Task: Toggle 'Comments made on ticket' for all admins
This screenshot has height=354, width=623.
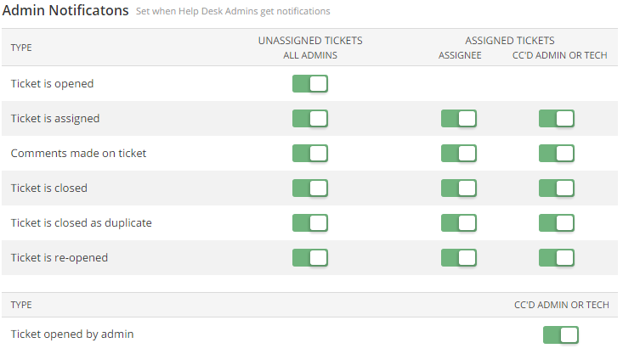Action: coord(309,154)
